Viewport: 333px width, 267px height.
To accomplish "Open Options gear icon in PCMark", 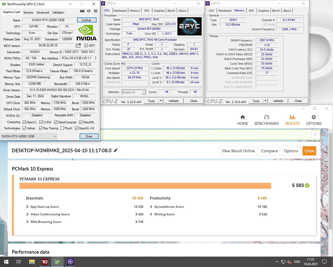I will tap(314, 117).
